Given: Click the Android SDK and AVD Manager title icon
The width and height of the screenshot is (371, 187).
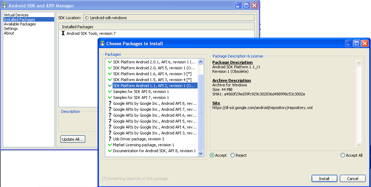Looking at the screenshot, I should [5, 6].
